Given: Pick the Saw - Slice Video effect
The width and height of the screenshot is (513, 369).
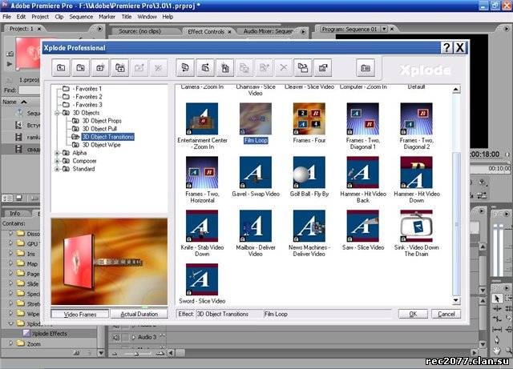Looking at the screenshot, I should pos(363,226).
